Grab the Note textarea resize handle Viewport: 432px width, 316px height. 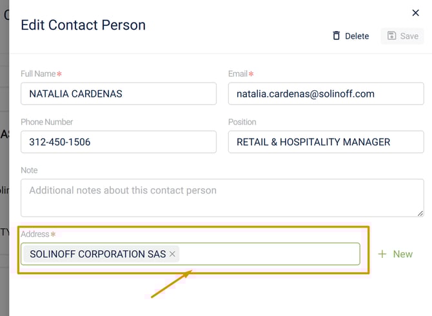pos(420,212)
